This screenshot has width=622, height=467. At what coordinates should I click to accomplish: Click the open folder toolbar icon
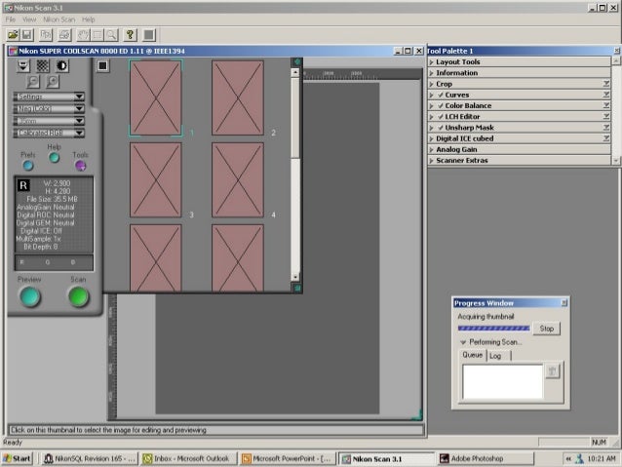tap(14, 34)
